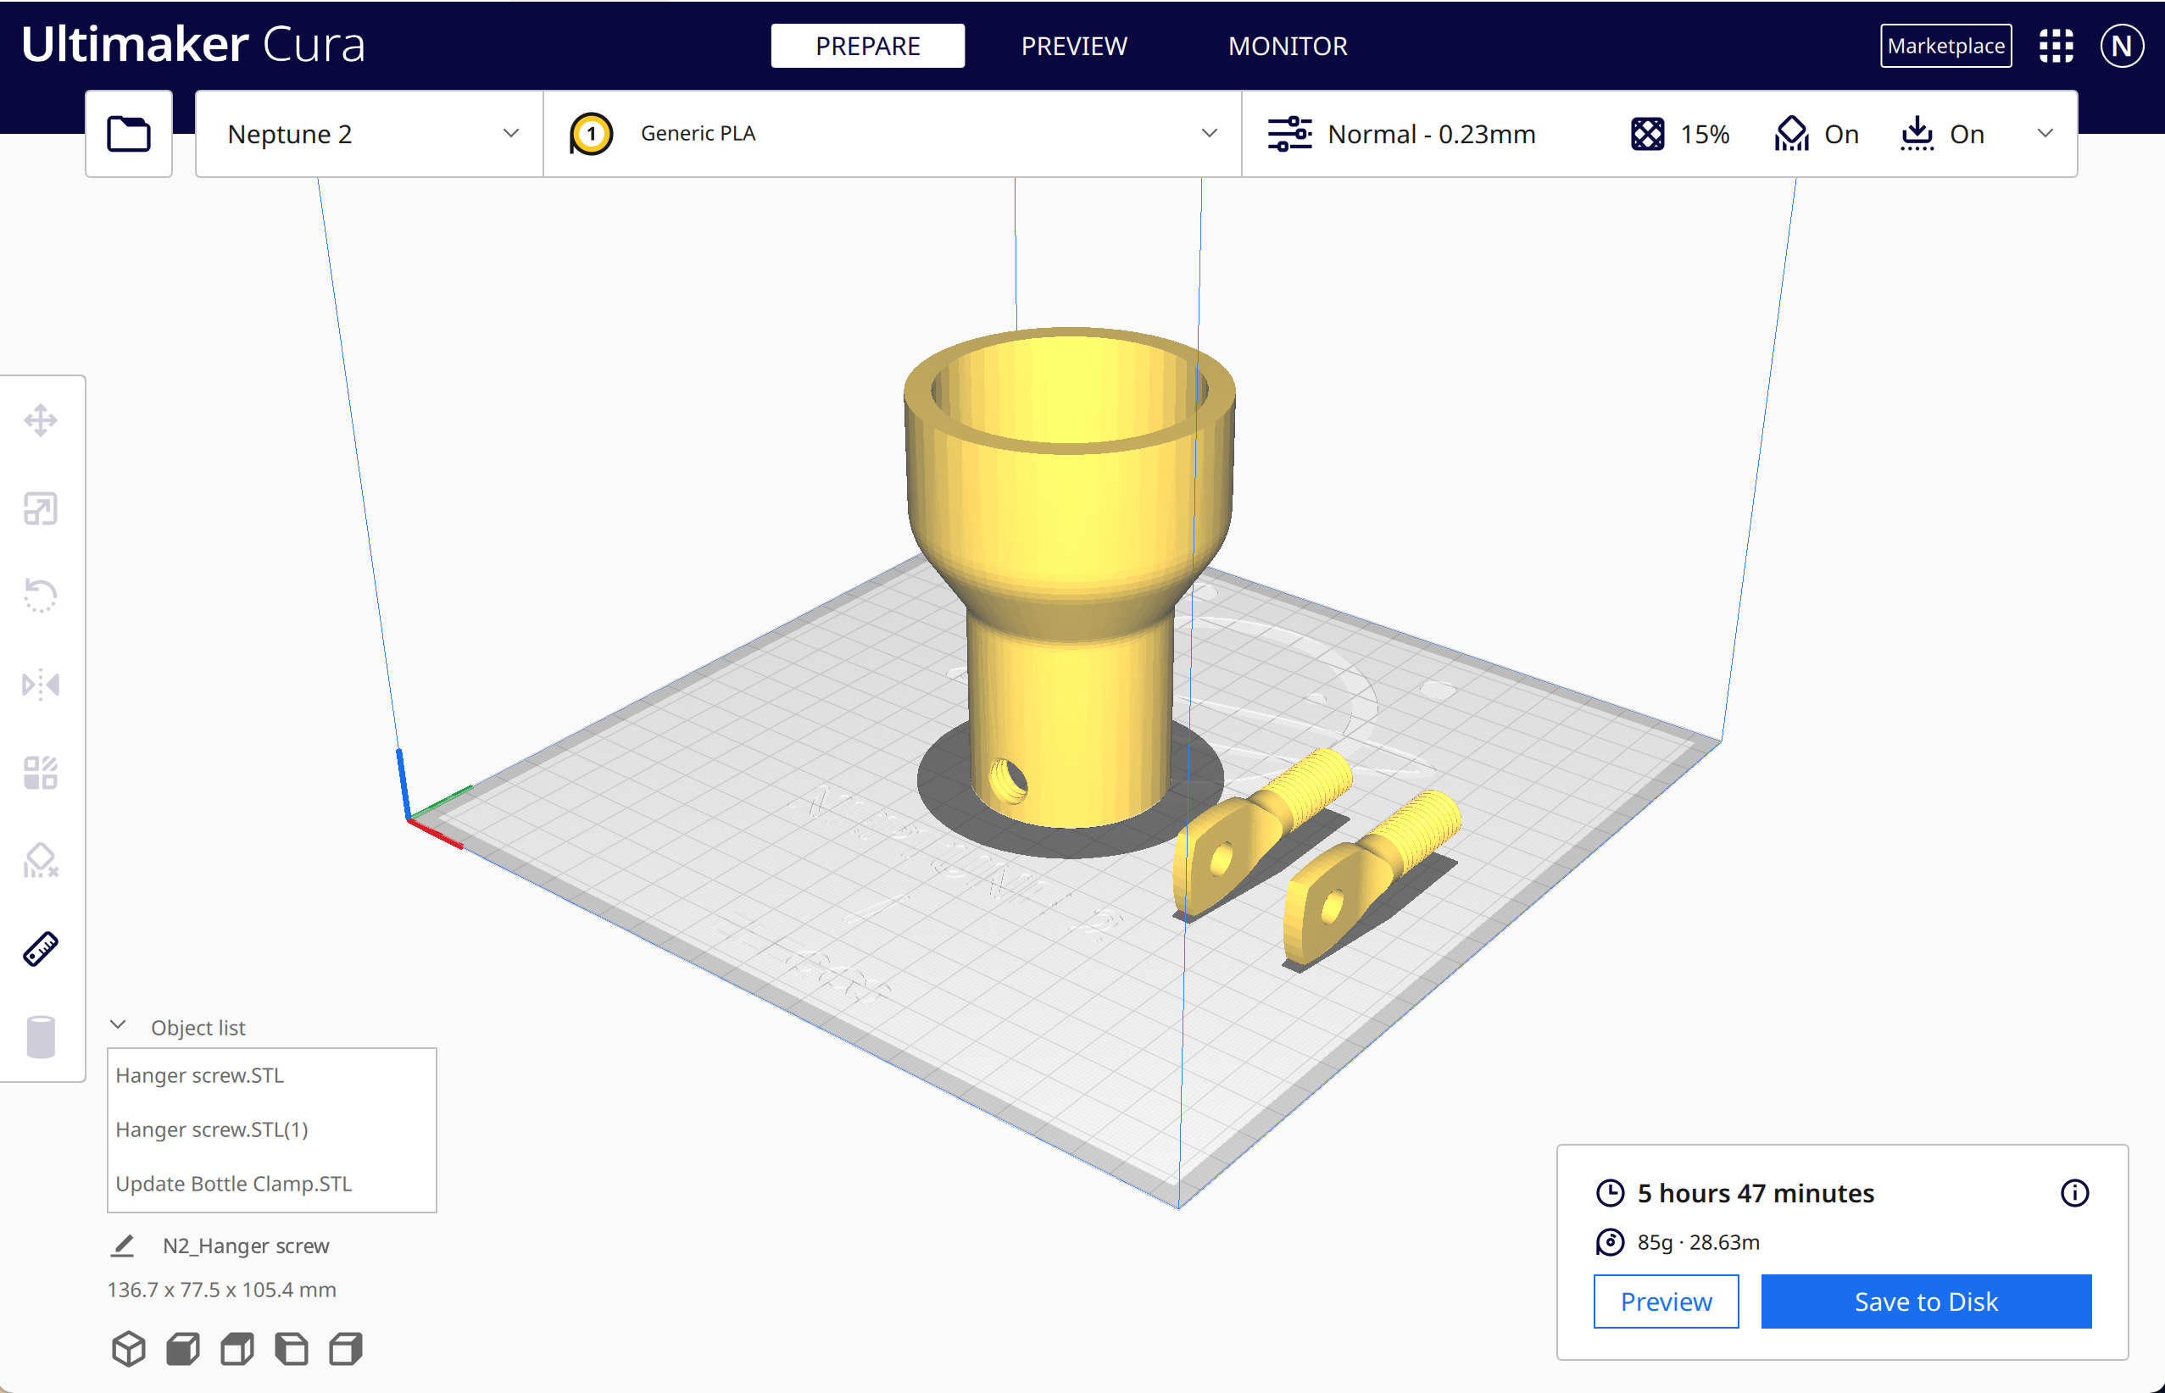Image resolution: width=2165 pixels, height=1393 pixels.
Task: Click Save to Disk
Action: point(1925,1301)
